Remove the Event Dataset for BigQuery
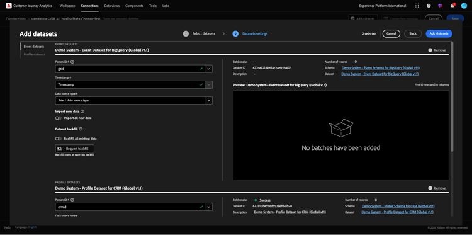The image size is (472, 235). [437, 50]
